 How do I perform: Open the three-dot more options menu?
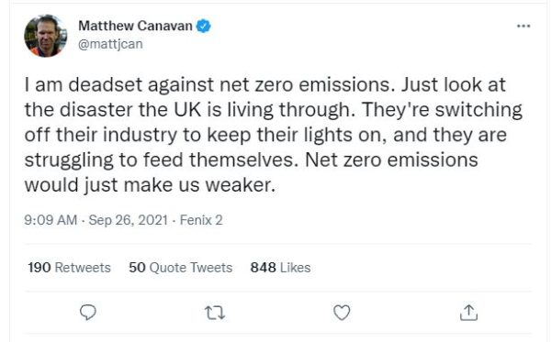pyautogui.click(x=523, y=26)
